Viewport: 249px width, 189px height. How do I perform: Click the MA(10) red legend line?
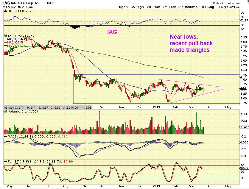pyautogui.click(x=6, y=42)
